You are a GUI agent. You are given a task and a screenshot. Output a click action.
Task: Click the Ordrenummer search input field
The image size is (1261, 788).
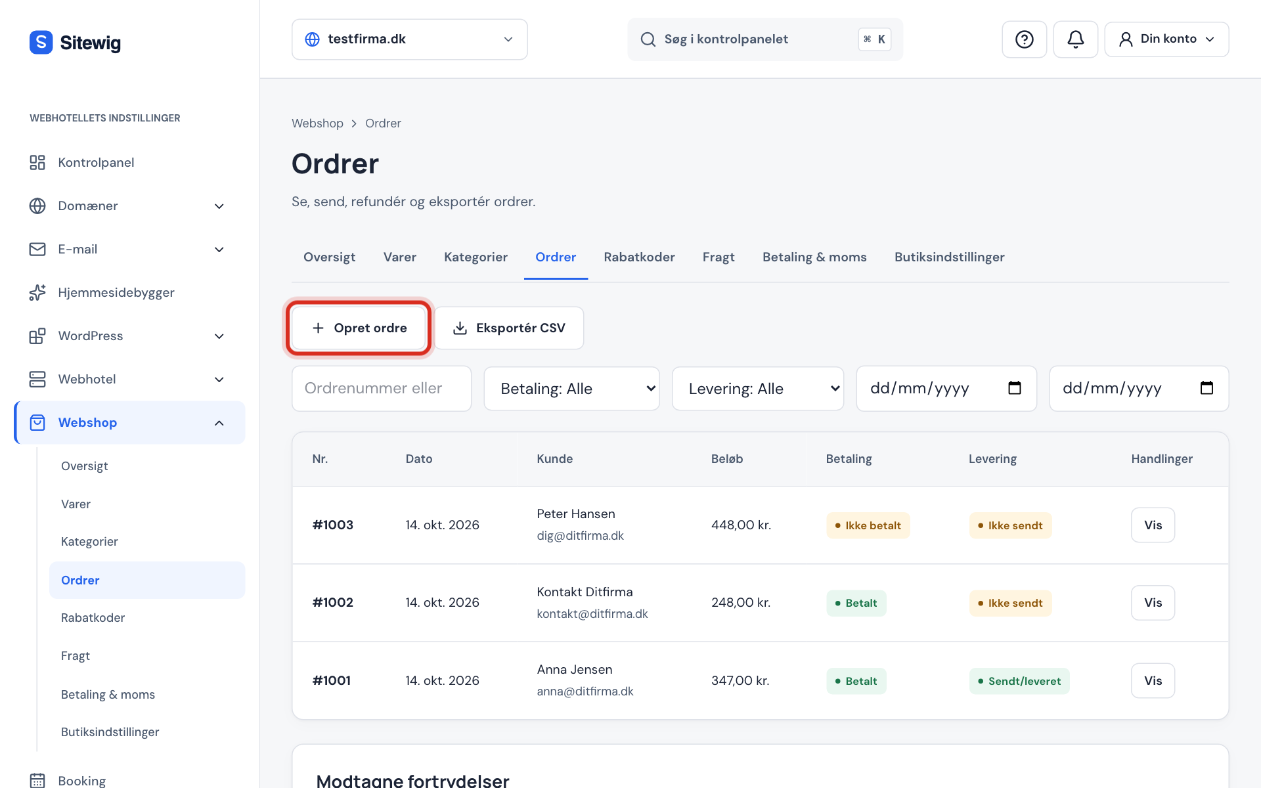click(382, 389)
